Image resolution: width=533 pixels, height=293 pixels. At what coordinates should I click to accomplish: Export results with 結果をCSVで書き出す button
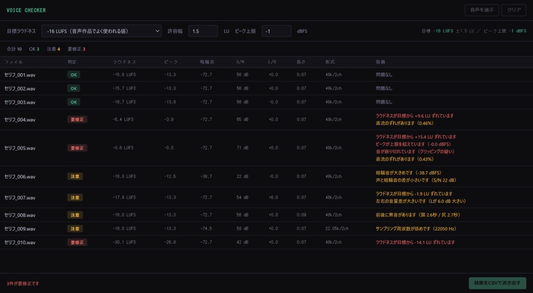(x=497, y=283)
